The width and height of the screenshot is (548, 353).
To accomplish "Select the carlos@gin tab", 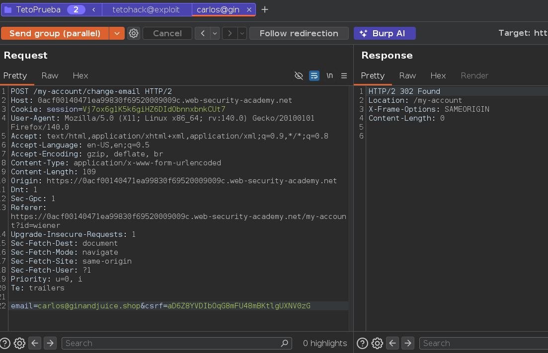I will click(218, 10).
